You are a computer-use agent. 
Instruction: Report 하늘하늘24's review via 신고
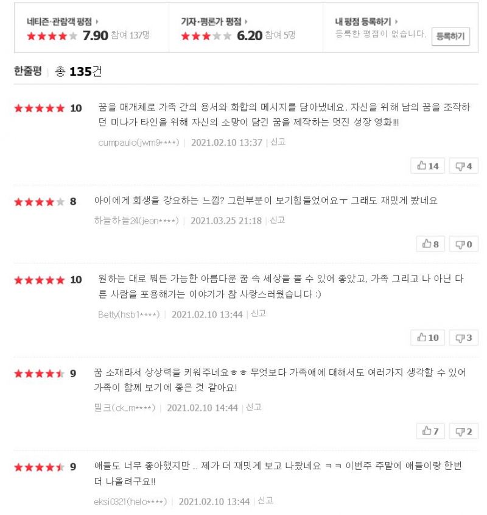click(x=277, y=220)
